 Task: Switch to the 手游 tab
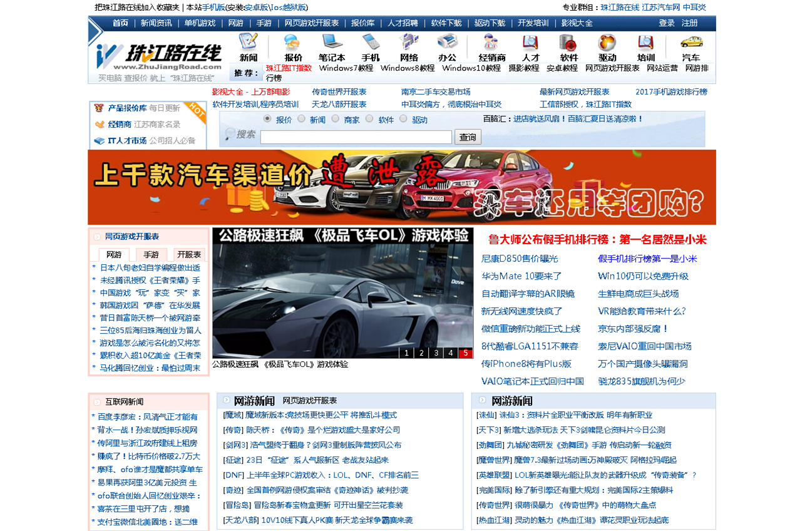(151, 255)
